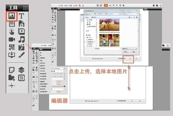
Task: Click the share icon in the top editor toolbar
Action: 110,5
